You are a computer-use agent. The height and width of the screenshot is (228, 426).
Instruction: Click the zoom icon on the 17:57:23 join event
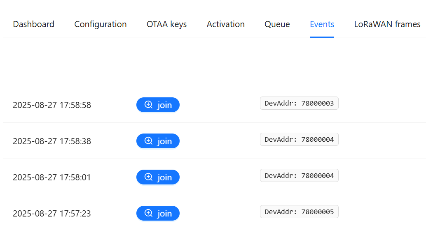tap(149, 213)
